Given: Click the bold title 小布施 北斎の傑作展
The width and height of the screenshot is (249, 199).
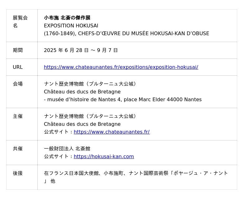Looking at the screenshot, I should (67, 18).
